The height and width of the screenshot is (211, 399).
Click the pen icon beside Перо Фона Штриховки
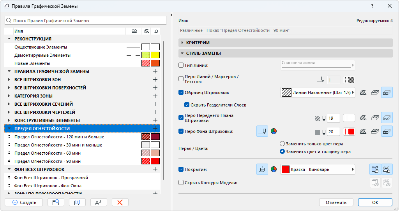262,131
